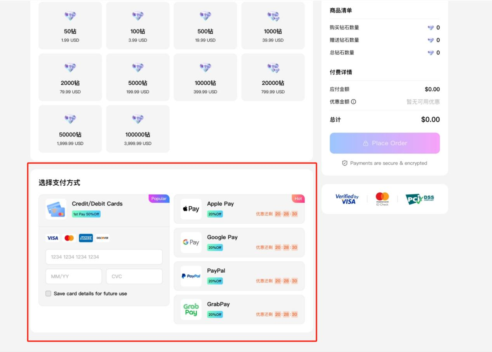
Task: Select the 50钻 diamond package
Action: tap(70, 26)
